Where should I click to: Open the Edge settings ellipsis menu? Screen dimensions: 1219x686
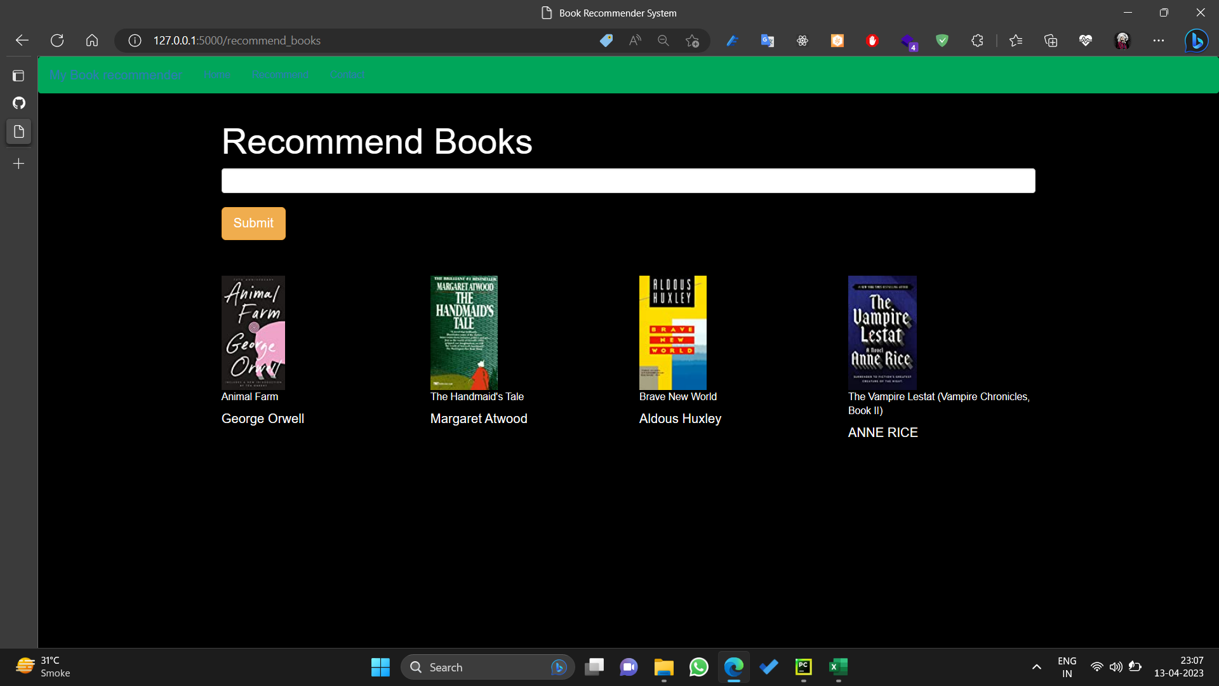click(1159, 40)
